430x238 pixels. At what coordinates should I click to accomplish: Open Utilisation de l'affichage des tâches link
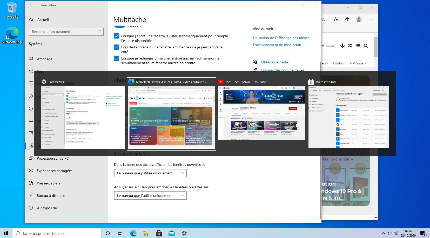[x=281, y=38]
